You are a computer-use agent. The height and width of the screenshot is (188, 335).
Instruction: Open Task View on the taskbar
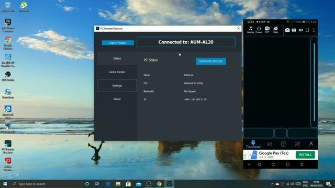click(97, 184)
